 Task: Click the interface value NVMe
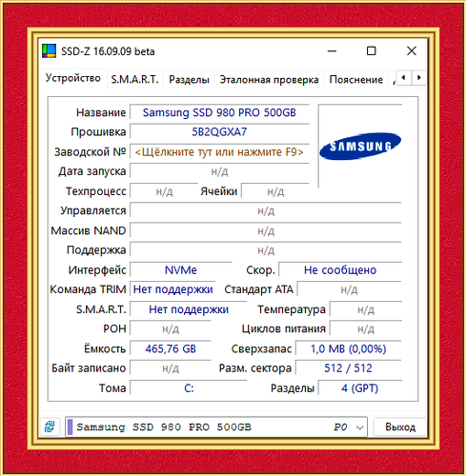(x=181, y=270)
